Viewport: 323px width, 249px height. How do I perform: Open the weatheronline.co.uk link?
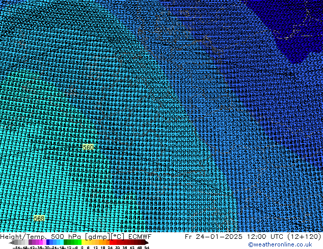[280, 244]
